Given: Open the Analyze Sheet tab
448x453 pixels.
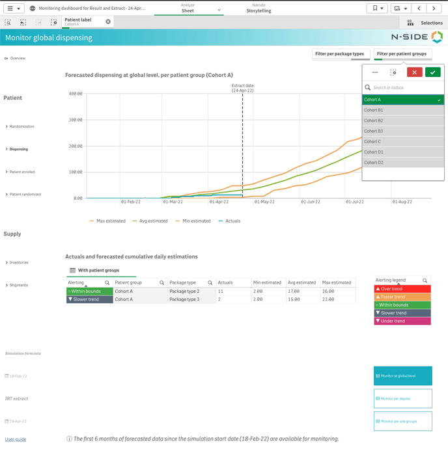Looking at the screenshot, I should click(x=188, y=8).
